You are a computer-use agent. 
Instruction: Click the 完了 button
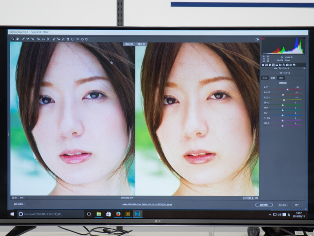click(297, 205)
